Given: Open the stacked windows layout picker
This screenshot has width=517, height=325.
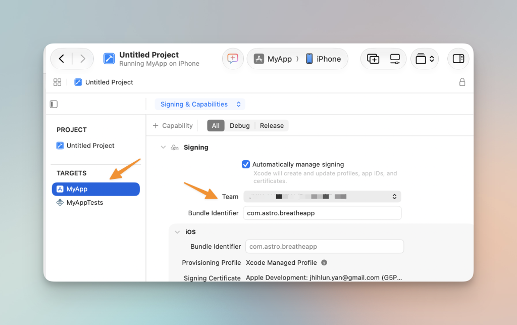Looking at the screenshot, I should coord(425,59).
